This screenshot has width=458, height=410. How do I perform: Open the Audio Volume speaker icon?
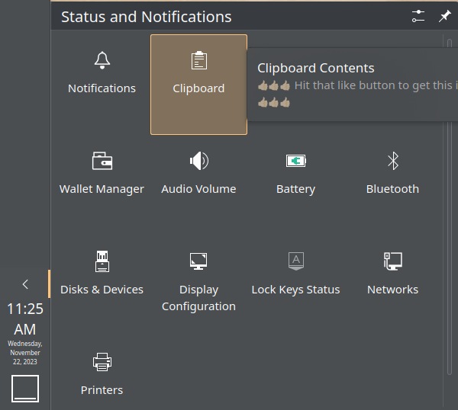(199, 161)
